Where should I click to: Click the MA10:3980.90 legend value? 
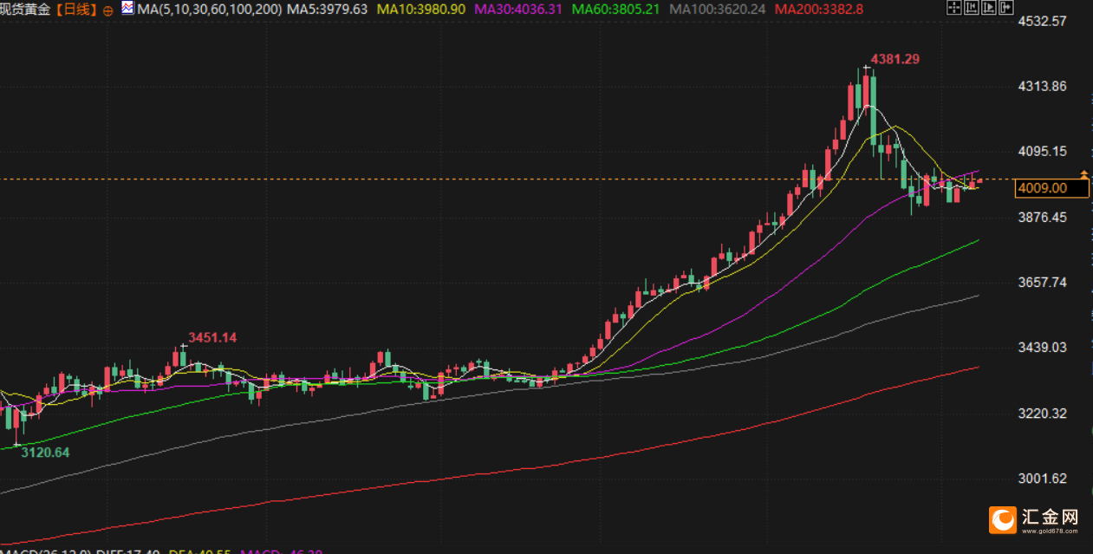coord(423,10)
